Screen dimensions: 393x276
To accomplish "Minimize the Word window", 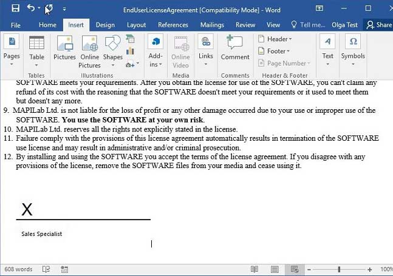I will point(344,8).
